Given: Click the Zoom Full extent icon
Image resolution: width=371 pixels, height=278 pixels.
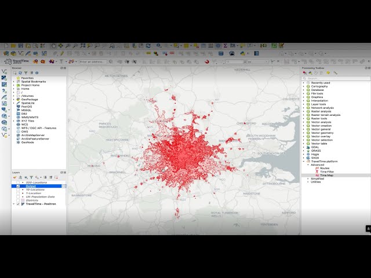Looking at the screenshot, I should tap(82, 46).
